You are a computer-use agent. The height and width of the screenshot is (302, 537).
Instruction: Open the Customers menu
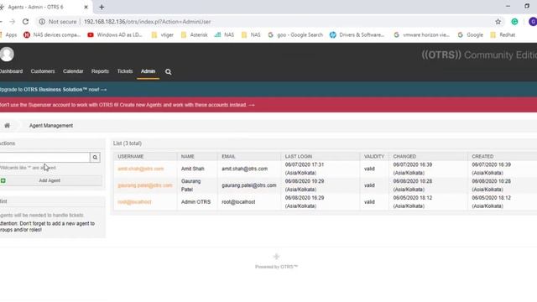click(x=43, y=71)
